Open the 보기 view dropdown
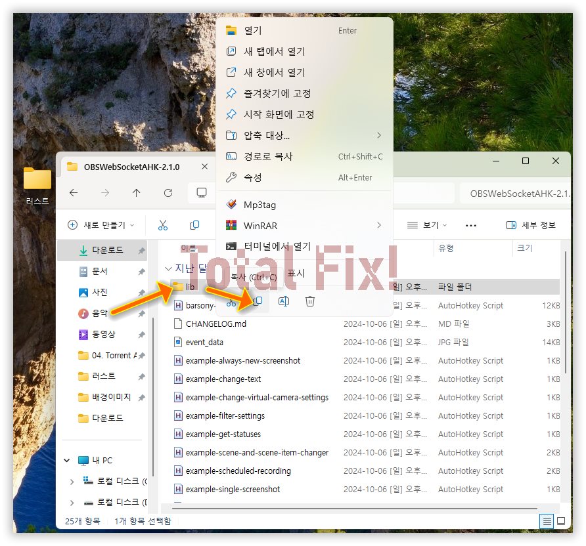 [x=427, y=225]
